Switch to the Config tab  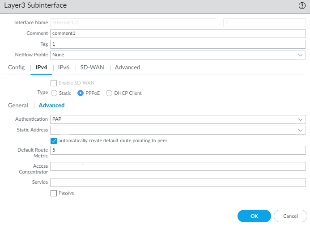[16, 68]
